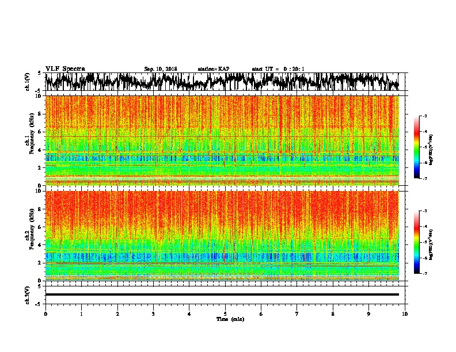Click time axis tick label 7
The image size is (456, 352).
point(297,314)
